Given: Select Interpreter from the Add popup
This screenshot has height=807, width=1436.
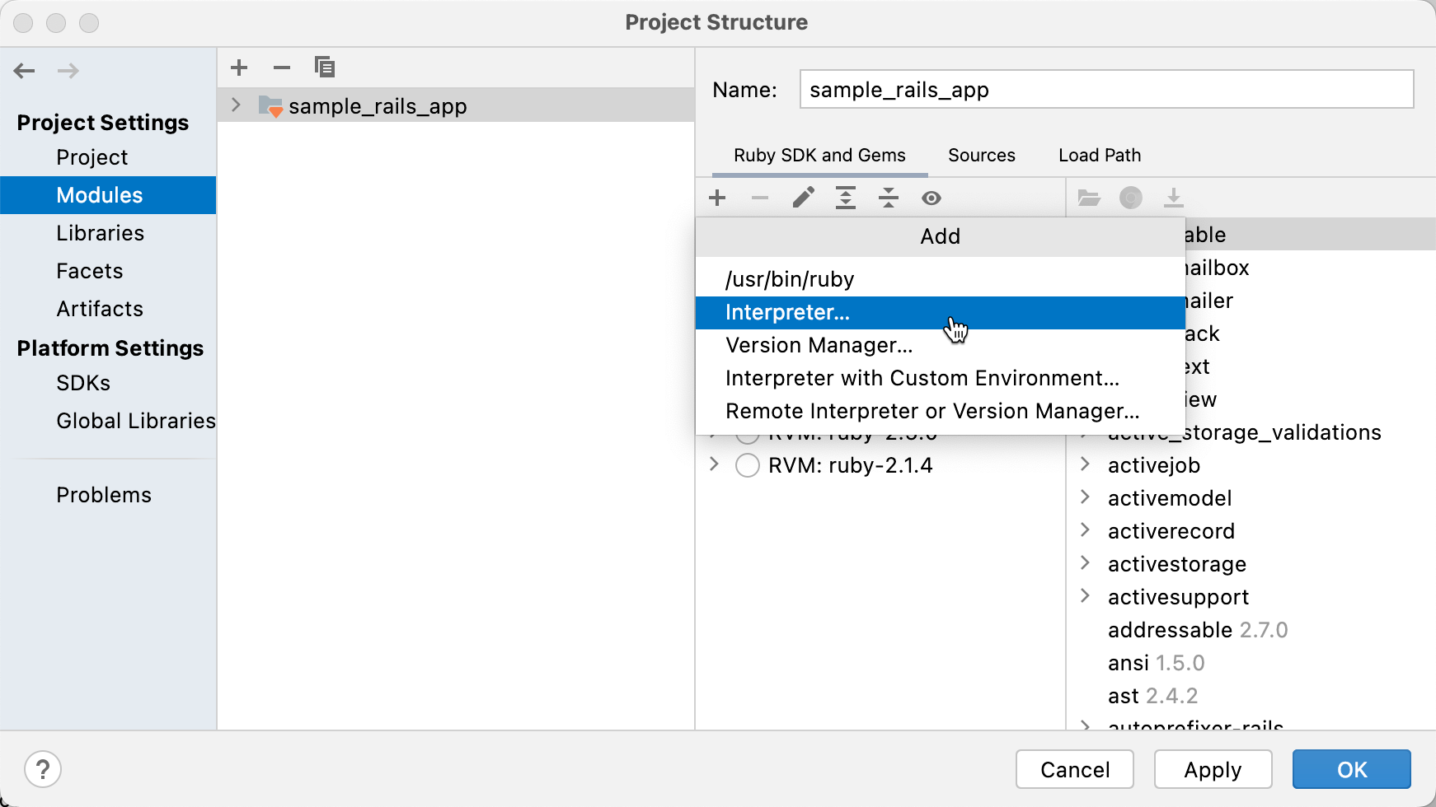Looking at the screenshot, I should click(787, 312).
